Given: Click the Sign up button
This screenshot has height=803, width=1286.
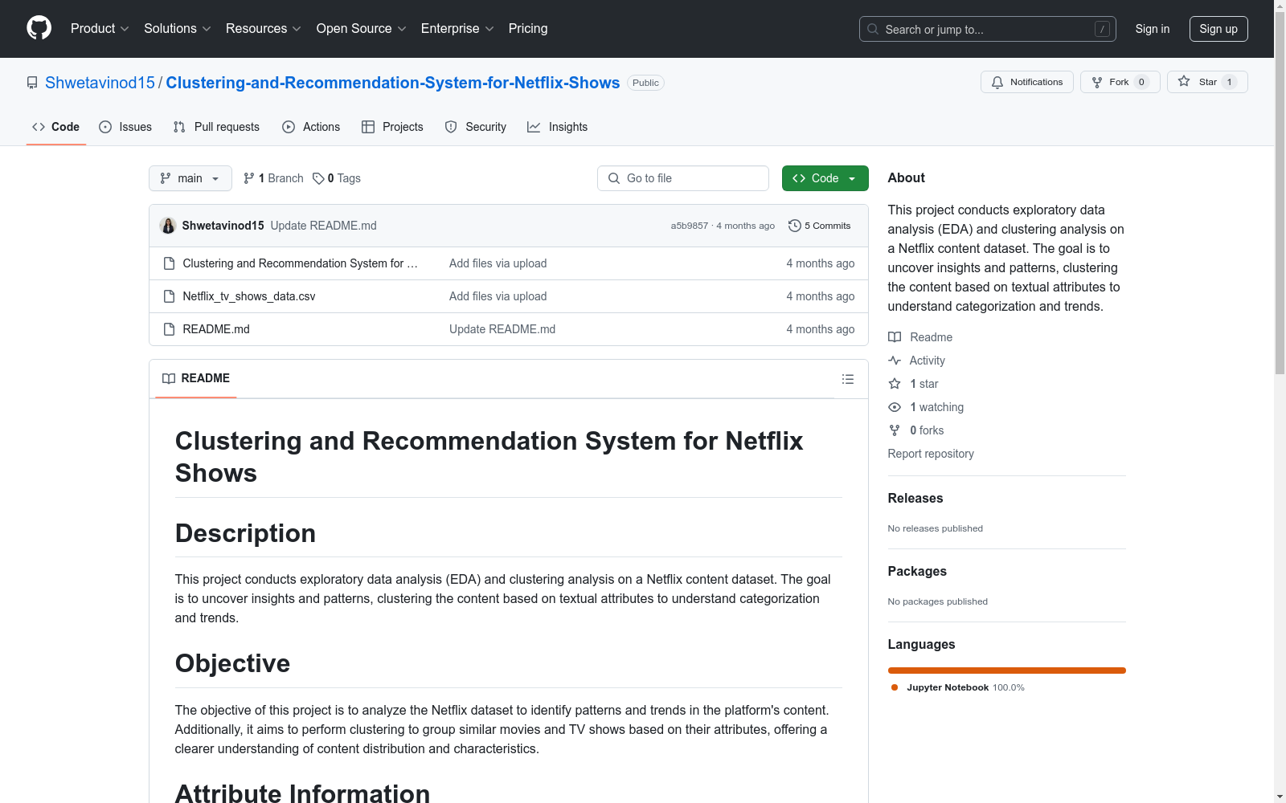Looking at the screenshot, I should point(1218,29).
